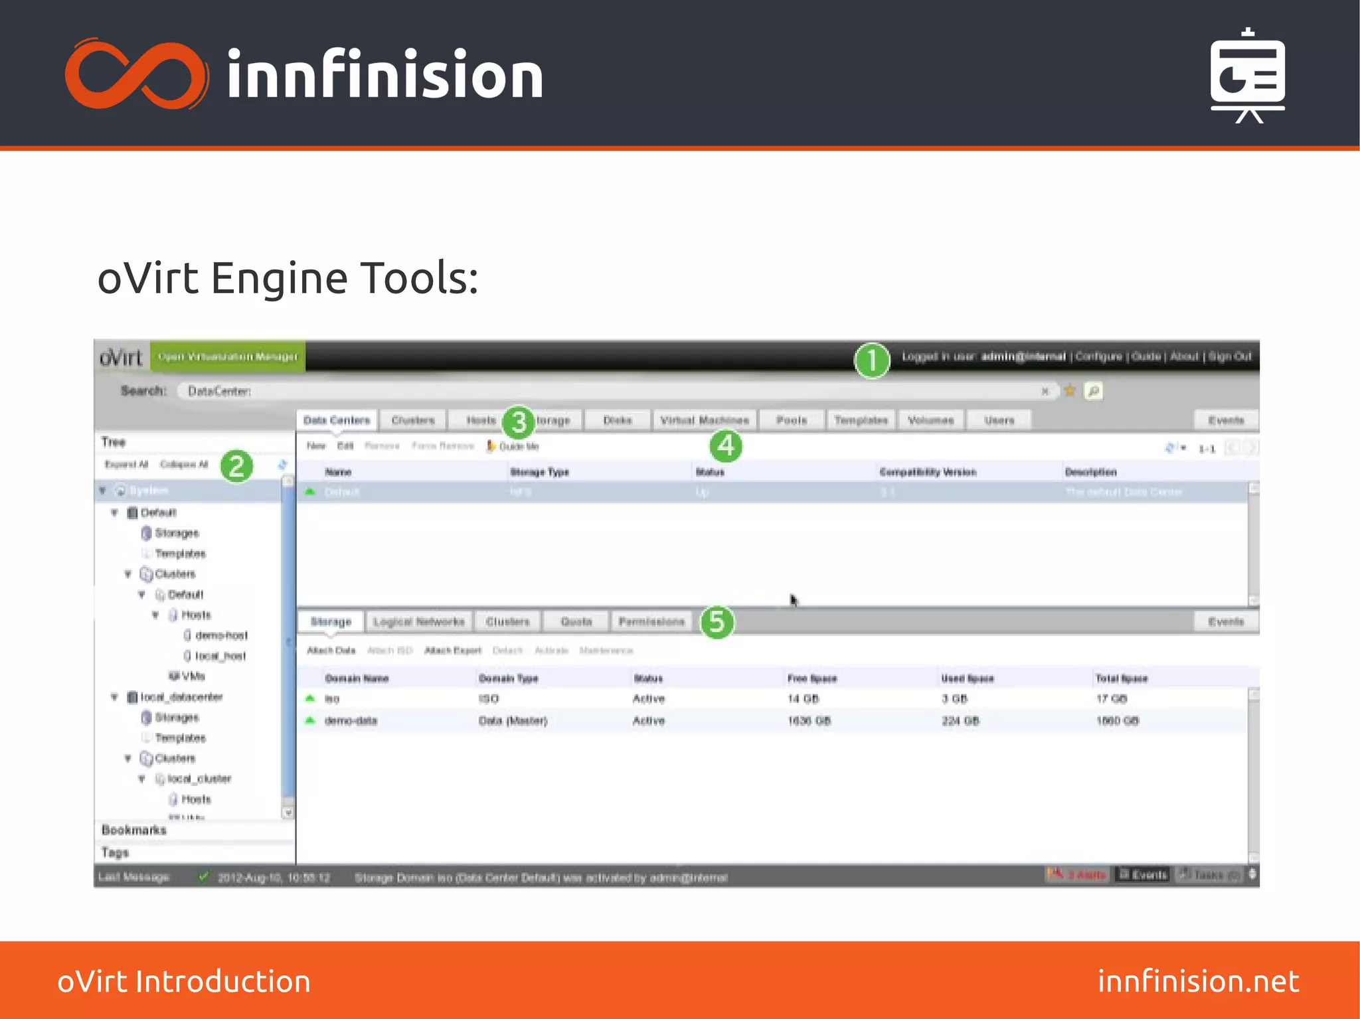
Task: Open the Tags panel header
Action: tap(195, 852)
